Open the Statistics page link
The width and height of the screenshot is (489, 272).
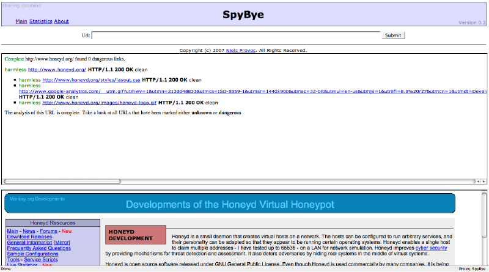click(41, 21)
